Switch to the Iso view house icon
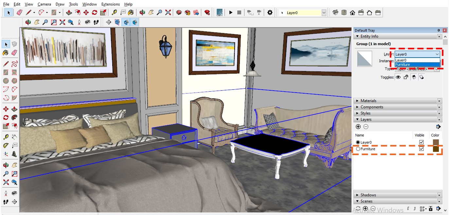Viewport: 449px width, 215px height. tap(335, 12)
